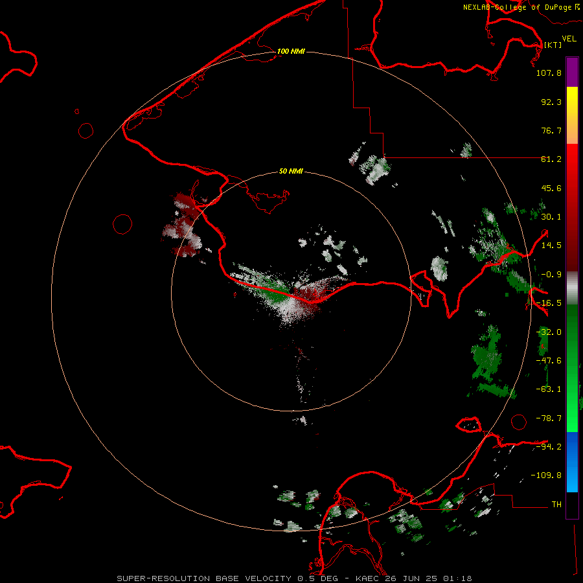Click the [KT] units label
Viewport: 583px width, 583px height.
point(553,45)
